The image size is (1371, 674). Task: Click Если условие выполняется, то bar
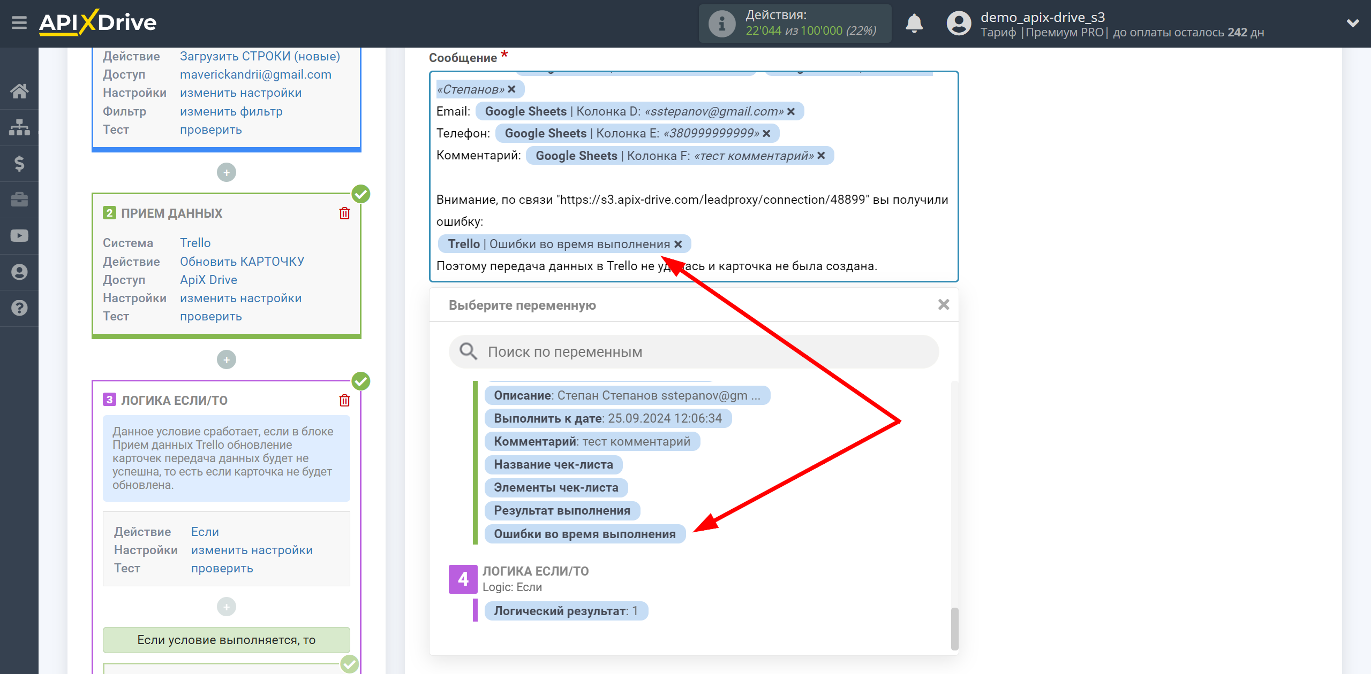pyautogui.click(x=227, y=640)
